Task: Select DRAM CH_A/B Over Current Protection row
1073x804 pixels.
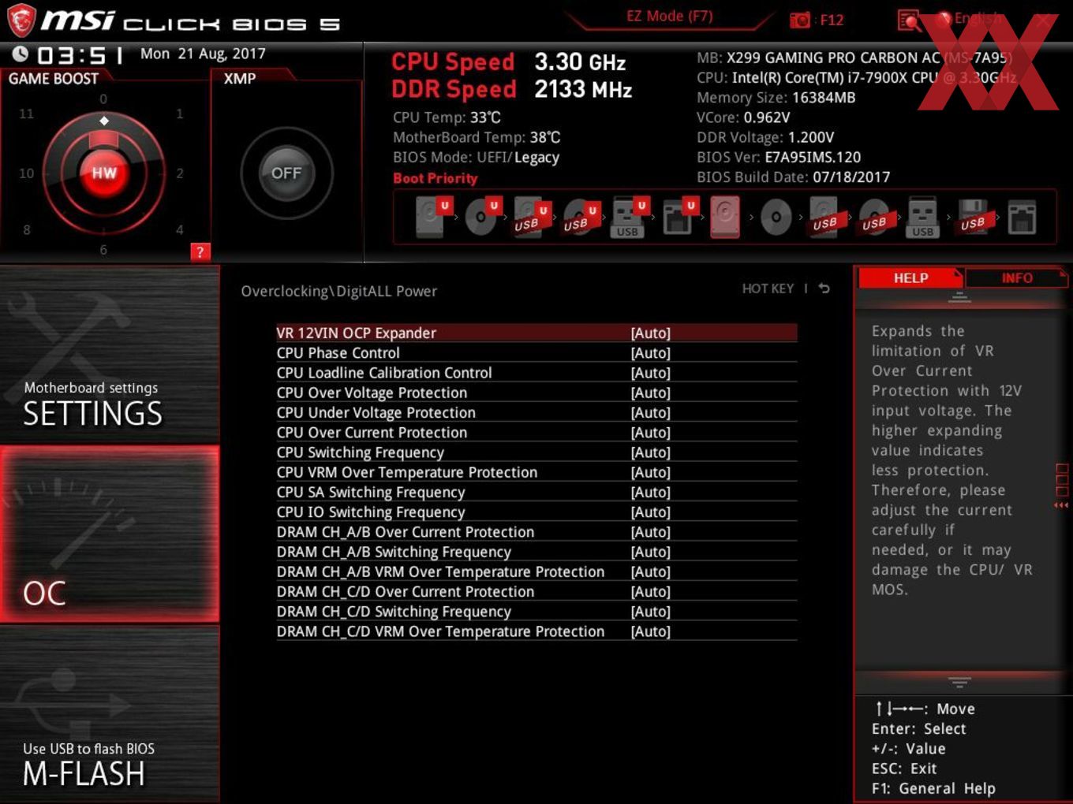Action: (x=536, y=532)
